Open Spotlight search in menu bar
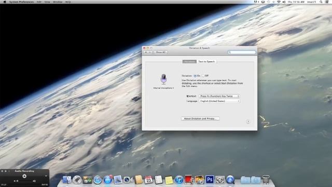 [x=321, y=2]
